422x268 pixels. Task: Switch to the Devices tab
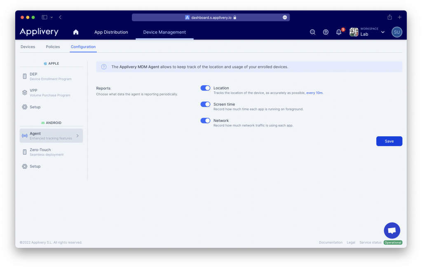[28, 47]
